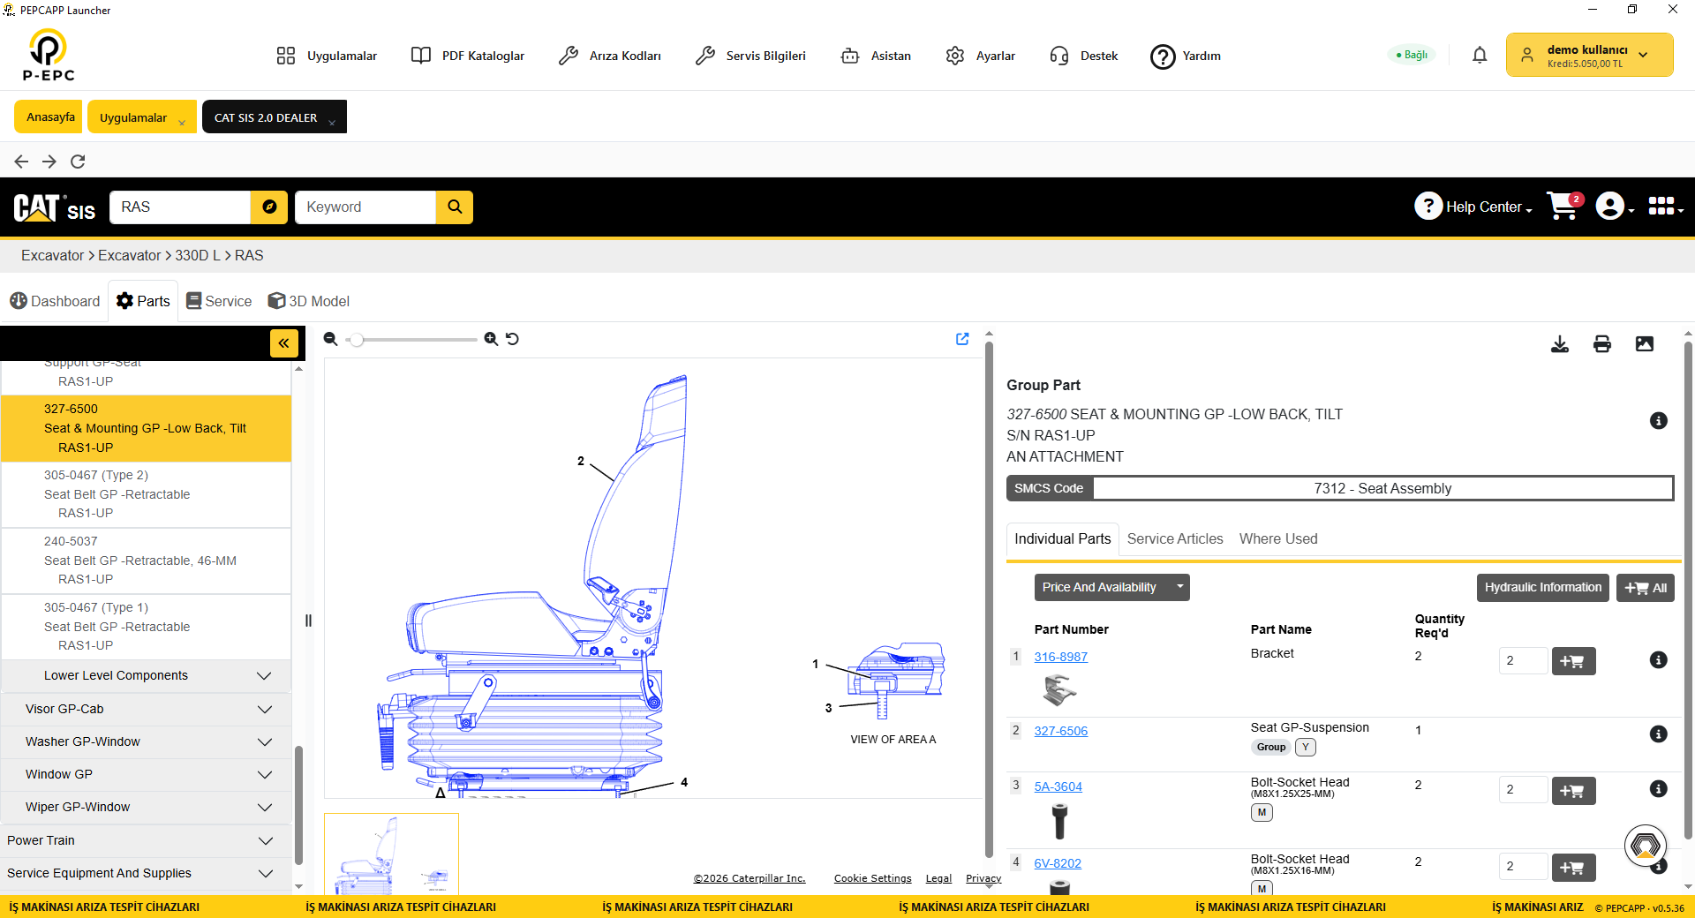
Task: Open the notifications bell
Action: [x=1480, y=56]
